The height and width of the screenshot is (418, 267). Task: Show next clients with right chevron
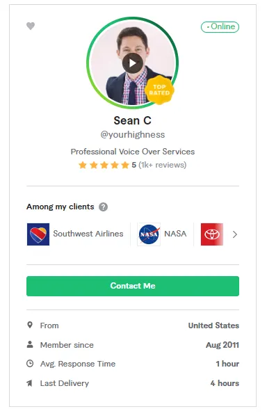(x=235, y=234)
